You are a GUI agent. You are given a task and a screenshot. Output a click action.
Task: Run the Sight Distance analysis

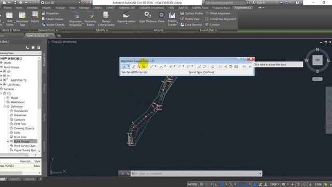coord(147,17)
